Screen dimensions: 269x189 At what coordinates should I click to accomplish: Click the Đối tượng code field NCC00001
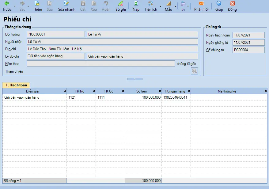coord(56,34)
